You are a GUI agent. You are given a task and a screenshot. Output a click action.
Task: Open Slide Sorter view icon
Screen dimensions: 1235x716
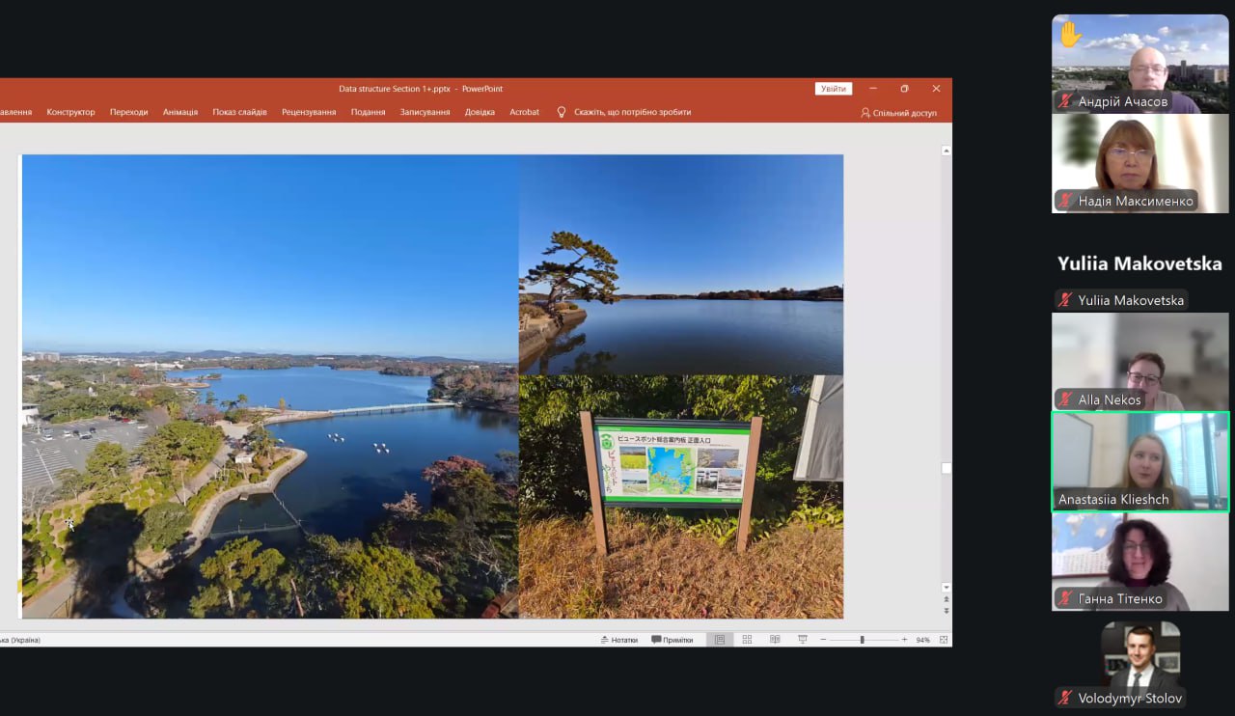[x=747, y=640]
